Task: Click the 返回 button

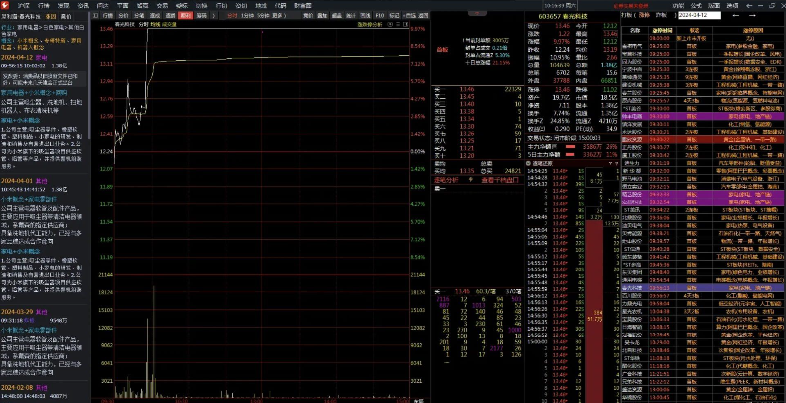Action: 423,16
